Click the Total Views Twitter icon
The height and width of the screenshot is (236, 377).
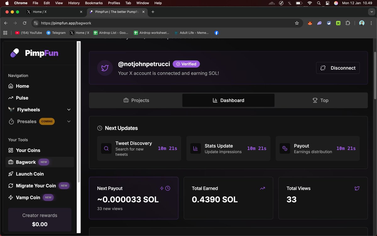[x=357, y=188]
